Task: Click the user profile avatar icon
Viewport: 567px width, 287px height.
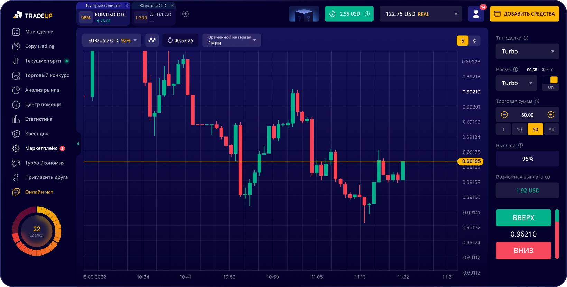Action: (476, 14)
